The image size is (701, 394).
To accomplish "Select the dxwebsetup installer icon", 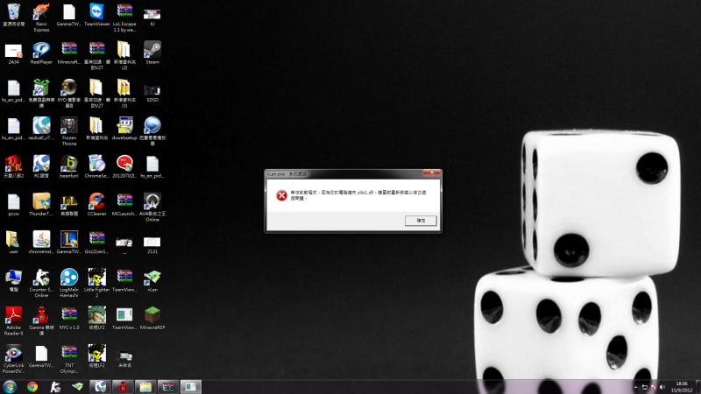I will tap(124, 126).
